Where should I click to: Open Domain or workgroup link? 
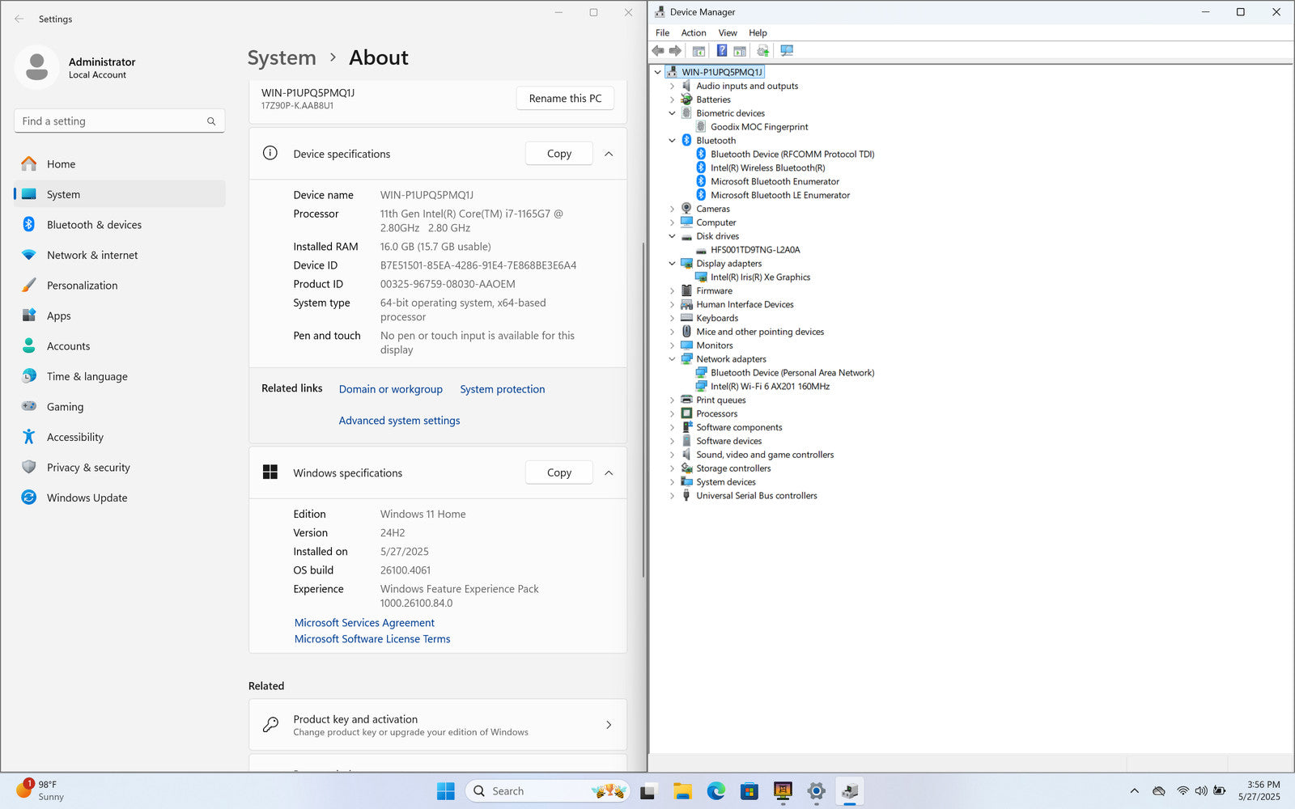[391, 389]
